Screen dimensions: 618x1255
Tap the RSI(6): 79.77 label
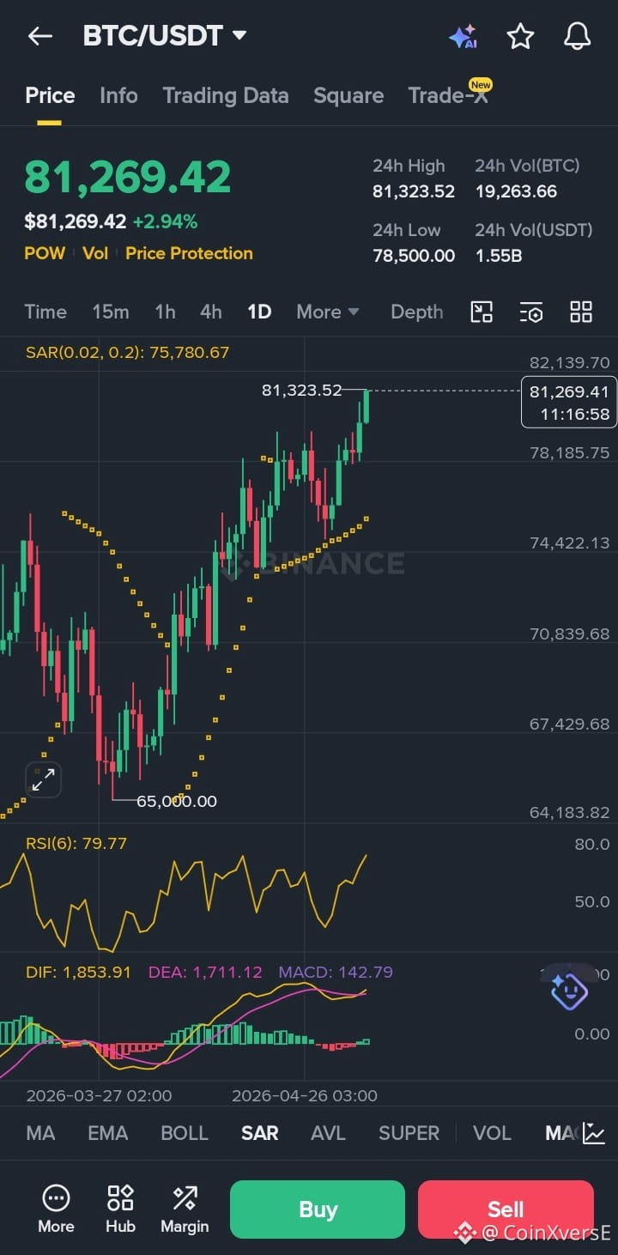pyautogui.click(x=76, y=844)
